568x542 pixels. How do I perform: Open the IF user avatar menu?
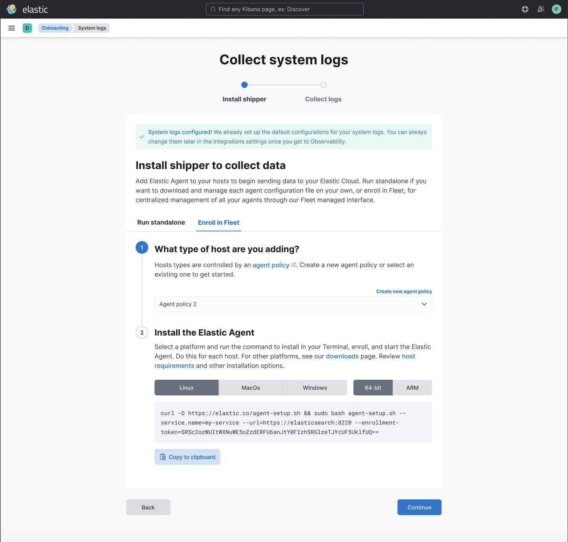pyautogui.click(x=556, y=9)
